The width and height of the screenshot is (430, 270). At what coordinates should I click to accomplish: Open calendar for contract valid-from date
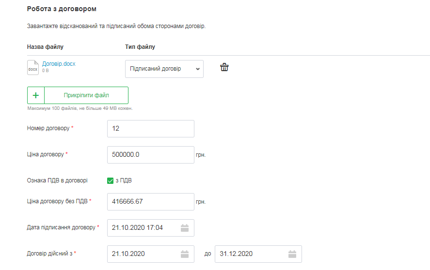185,254
